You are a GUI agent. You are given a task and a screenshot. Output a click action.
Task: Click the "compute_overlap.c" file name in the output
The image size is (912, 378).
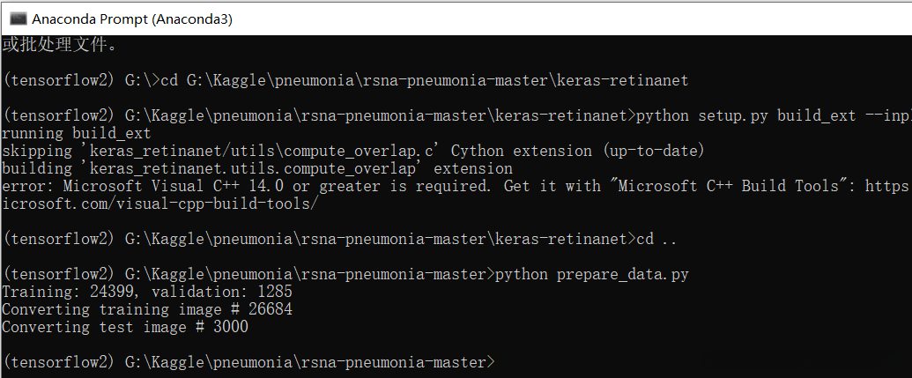point(368,151)
